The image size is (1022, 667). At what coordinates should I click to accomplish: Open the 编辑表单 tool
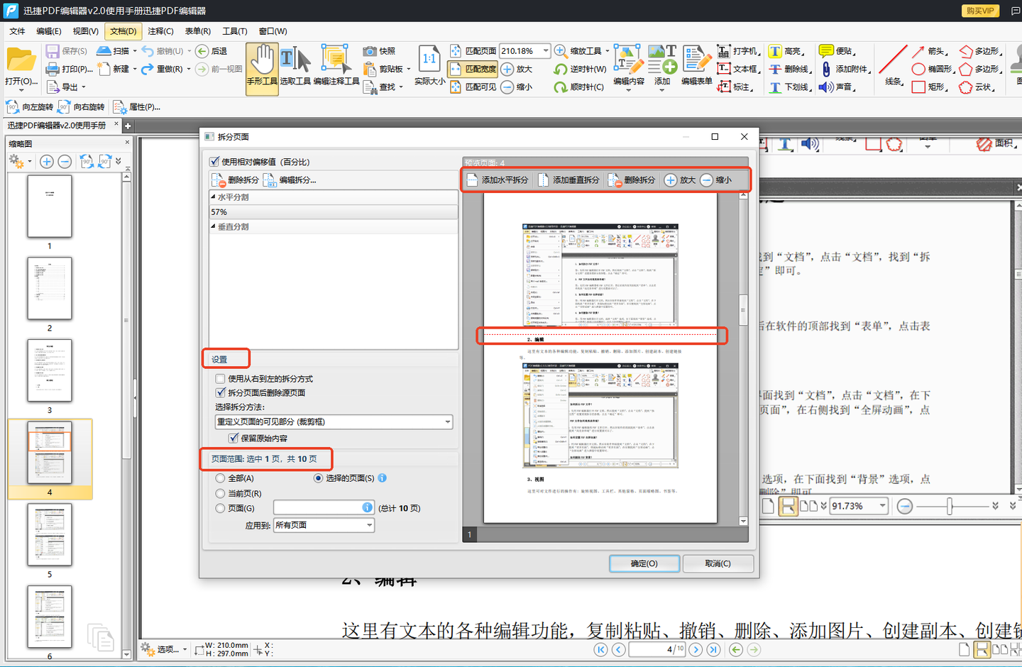coord(696,65)
